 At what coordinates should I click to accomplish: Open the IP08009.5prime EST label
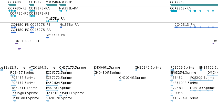point(182,68)
